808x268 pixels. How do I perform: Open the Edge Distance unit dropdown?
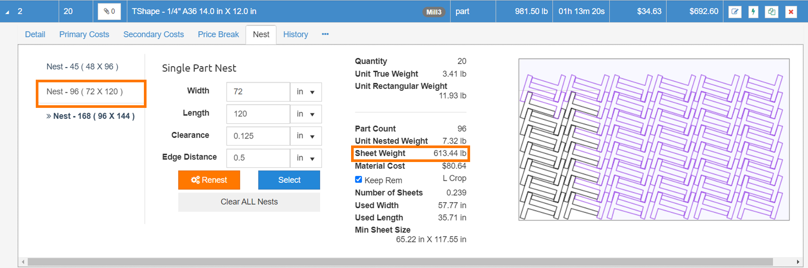coord(305,158)
